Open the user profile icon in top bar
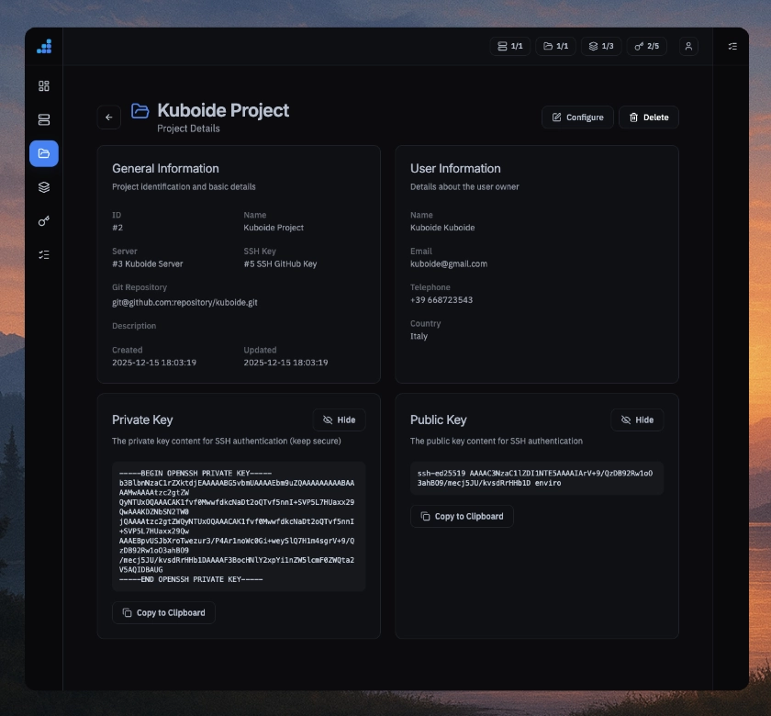This screenshot has width=771, height=716. pyautogui.click(x=688, y=46)
